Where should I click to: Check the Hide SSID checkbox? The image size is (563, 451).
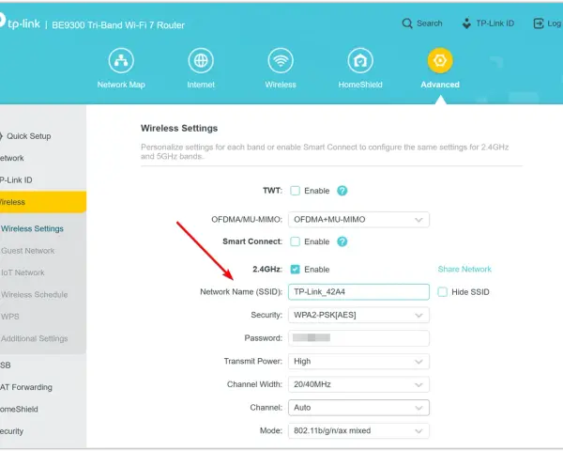[x=442, y=292]
